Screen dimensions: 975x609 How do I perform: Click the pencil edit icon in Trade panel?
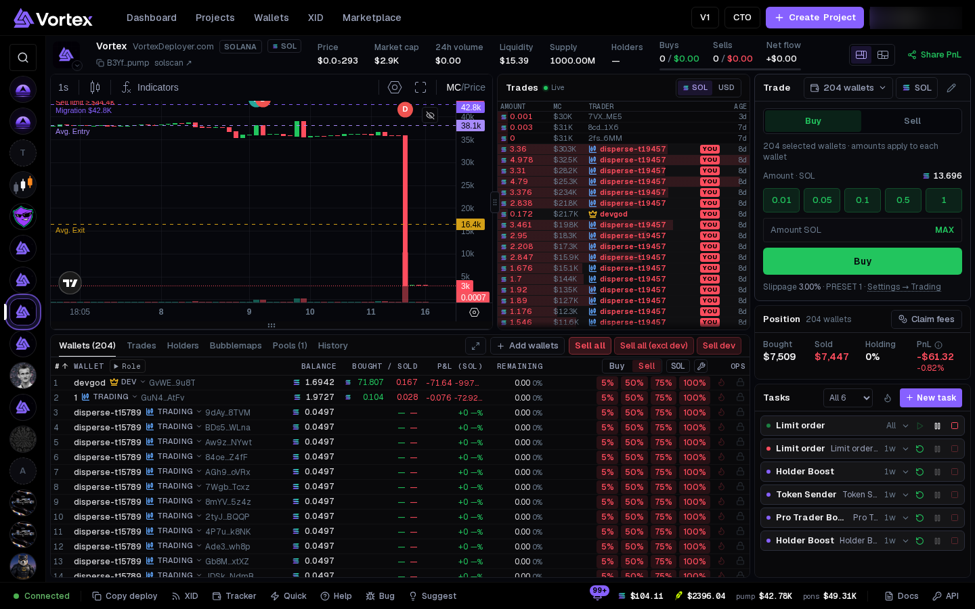point(951,88)
